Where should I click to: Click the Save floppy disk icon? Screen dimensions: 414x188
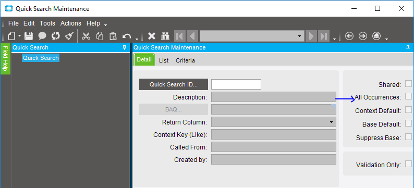pyautogui.click(x=29, y=36)
